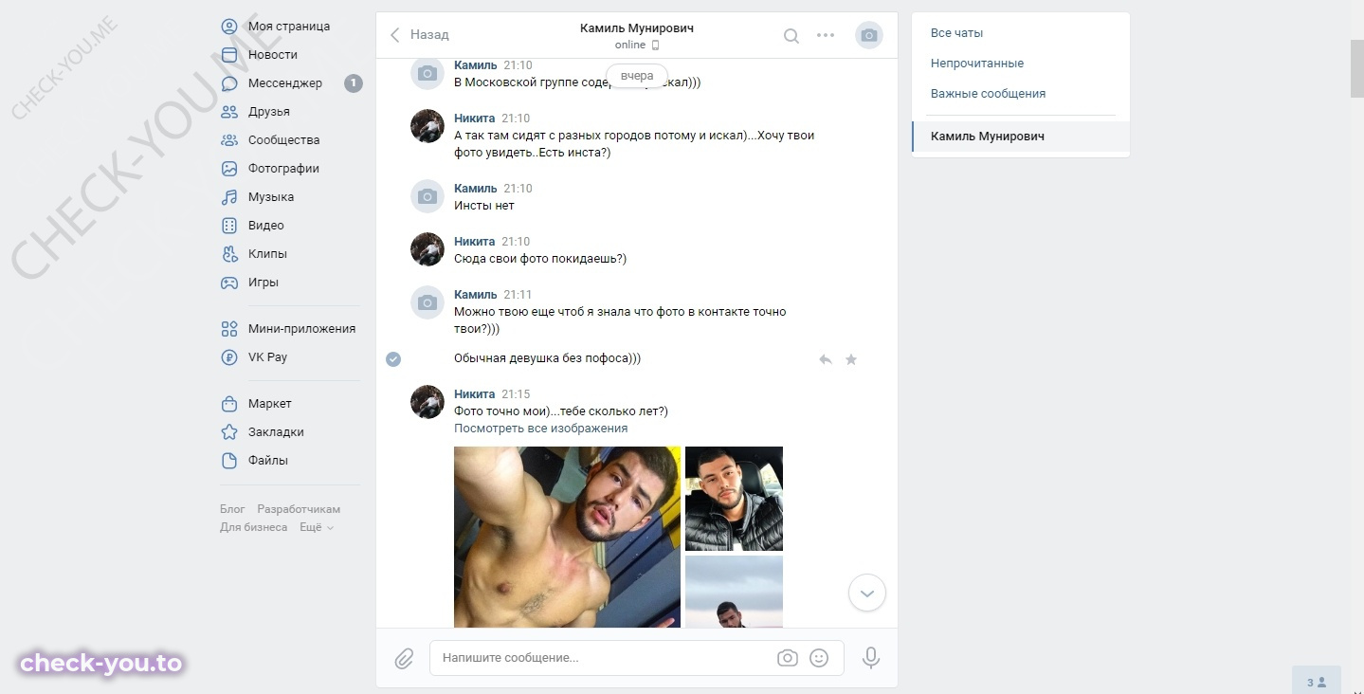Open the bottom-right sky photo thumbnail
Image resolution: width=1364 pixels, height=694 pixels.
click(734, 592)
